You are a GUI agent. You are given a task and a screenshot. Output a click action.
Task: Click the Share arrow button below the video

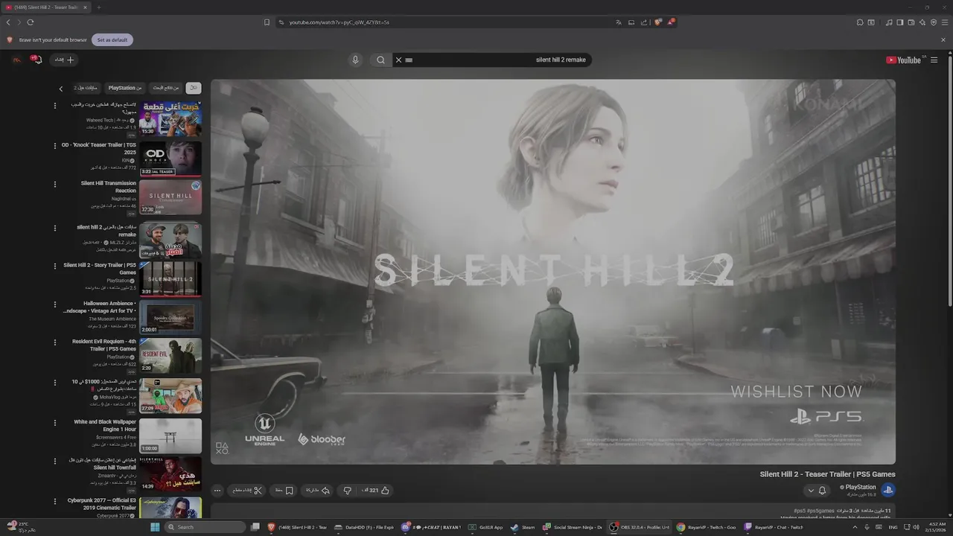(x=318, y=491)
